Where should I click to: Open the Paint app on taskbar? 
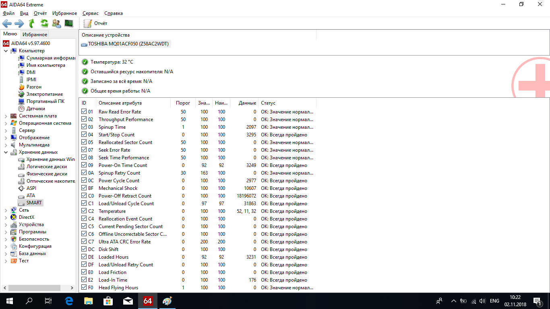[x=167, y=301]
